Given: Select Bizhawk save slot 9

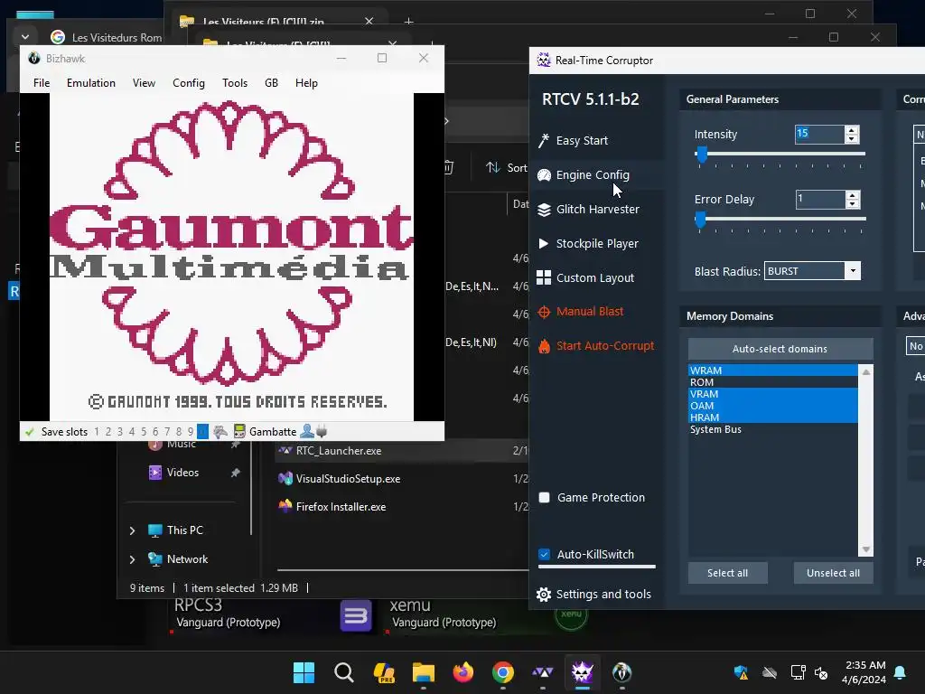Looking at the screenshot, I should click(x=191, y=432).
